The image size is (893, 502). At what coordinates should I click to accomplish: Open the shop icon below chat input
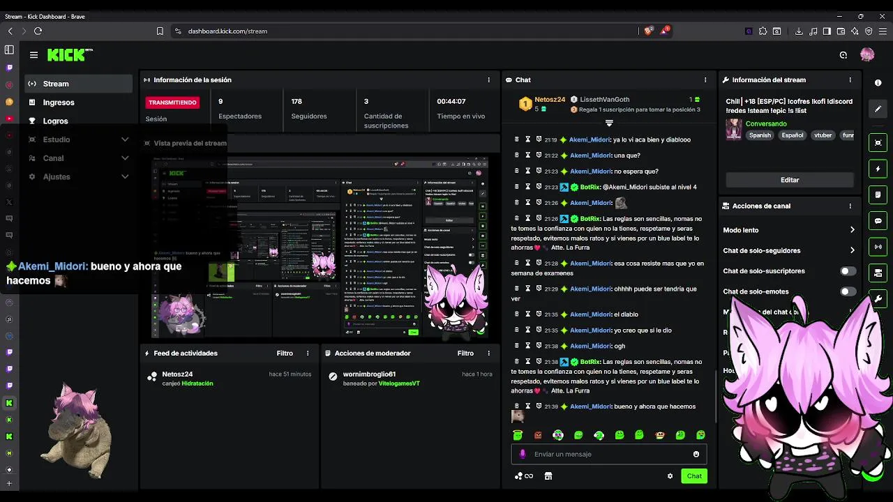click(x=548, y=476)
